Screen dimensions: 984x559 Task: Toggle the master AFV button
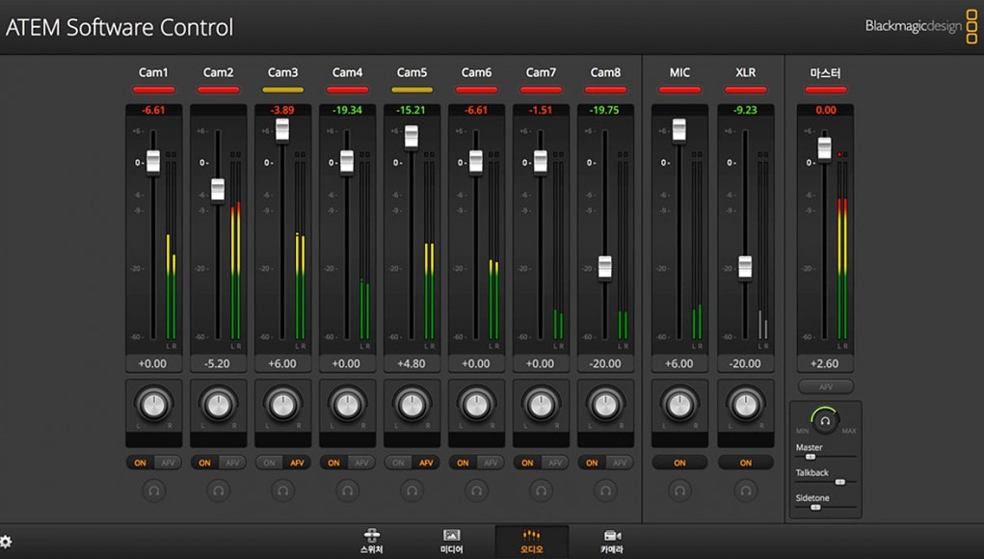(x=826, y=386)
